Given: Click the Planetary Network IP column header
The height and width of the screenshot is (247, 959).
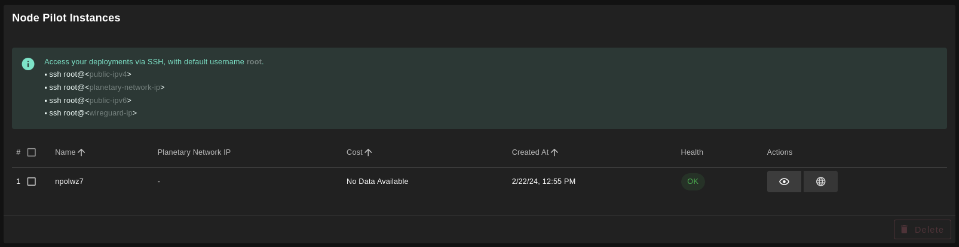Looking at the screenshot, I should click(x=194, y=152).
